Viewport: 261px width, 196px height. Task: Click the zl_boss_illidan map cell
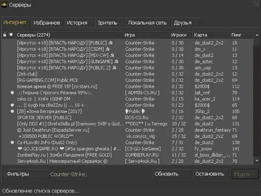click(x=212, y=155)
